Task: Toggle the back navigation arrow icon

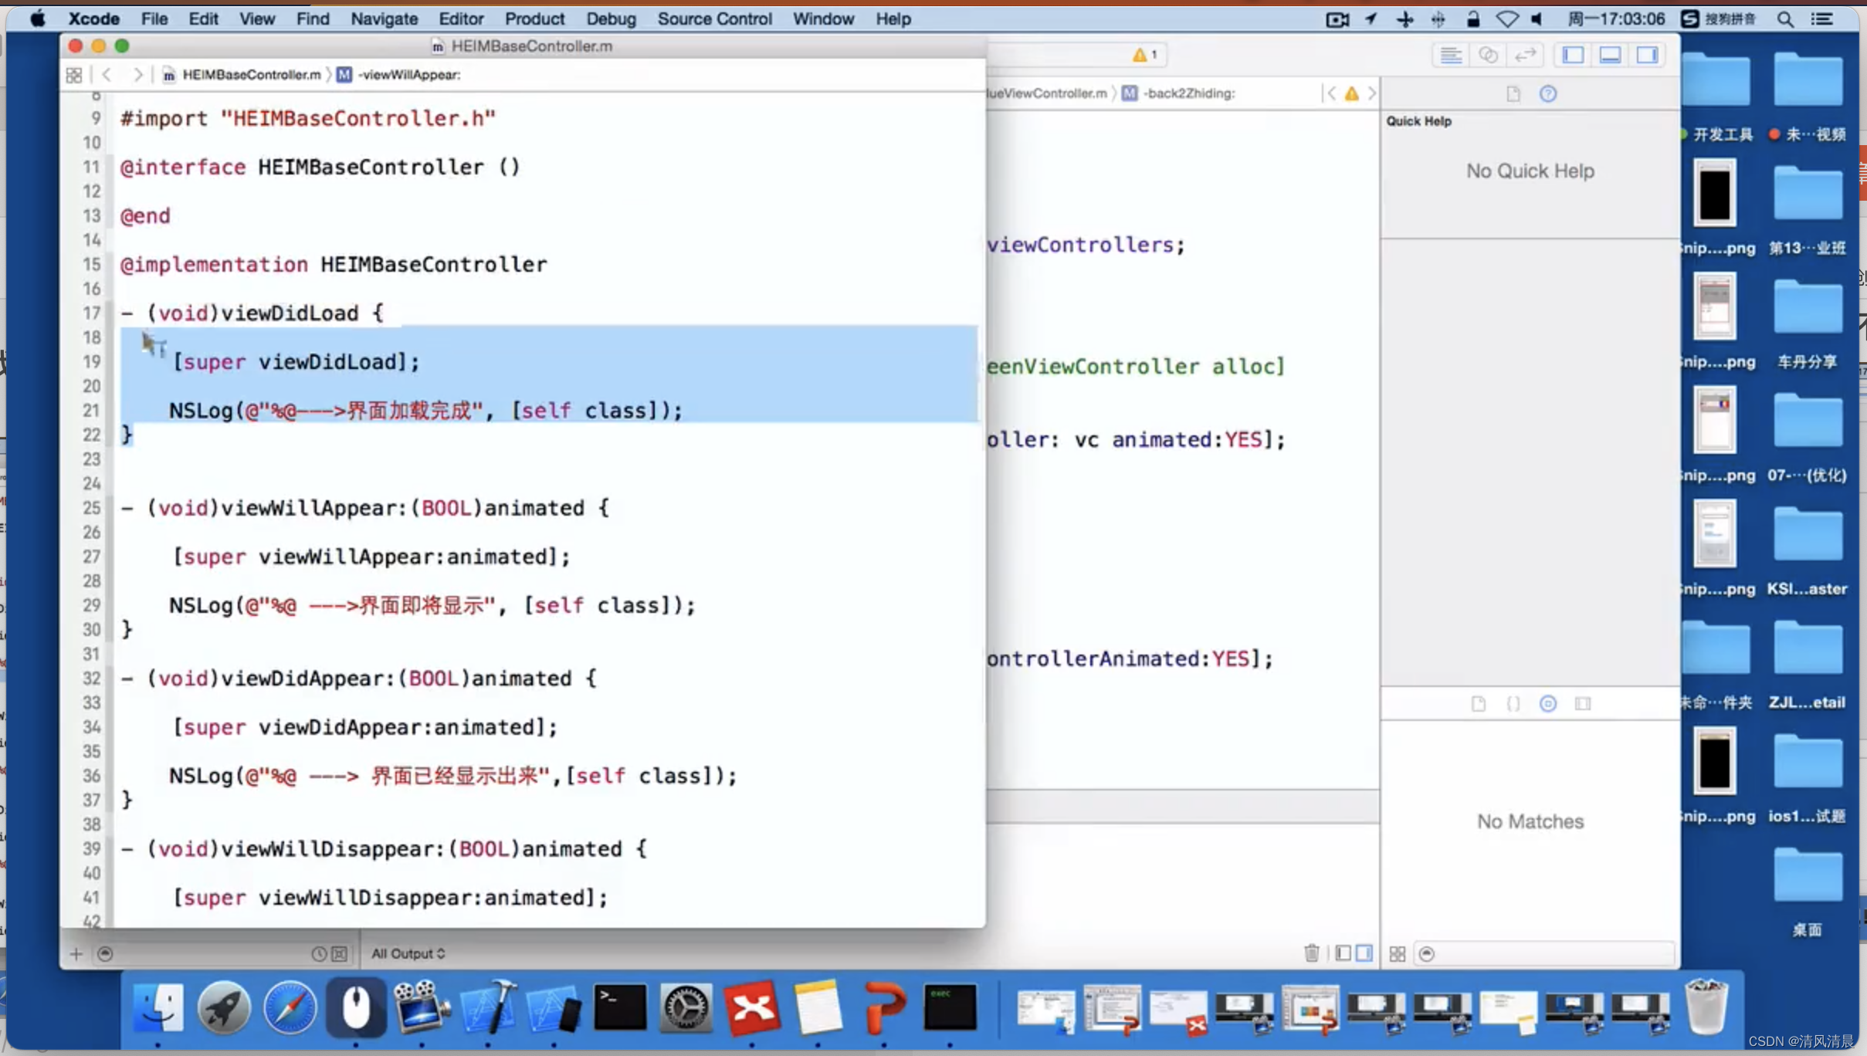Action: (108, 74)
